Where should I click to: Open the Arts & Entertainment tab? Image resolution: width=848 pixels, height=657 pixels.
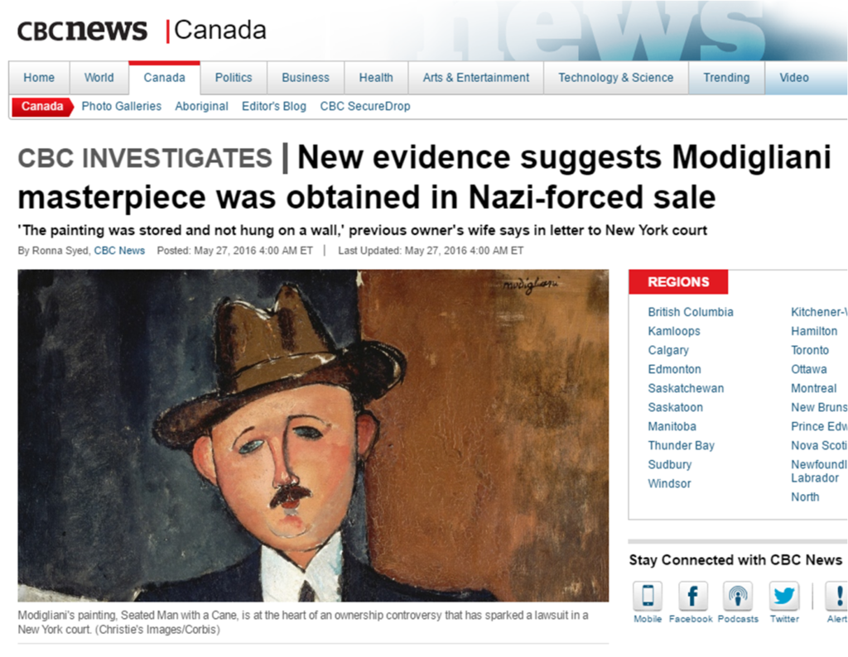coord(476,78)
